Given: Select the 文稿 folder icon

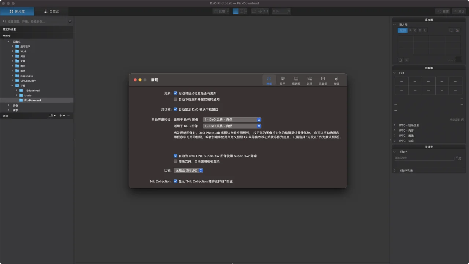Looking at the screenshot, I should 17,61.
